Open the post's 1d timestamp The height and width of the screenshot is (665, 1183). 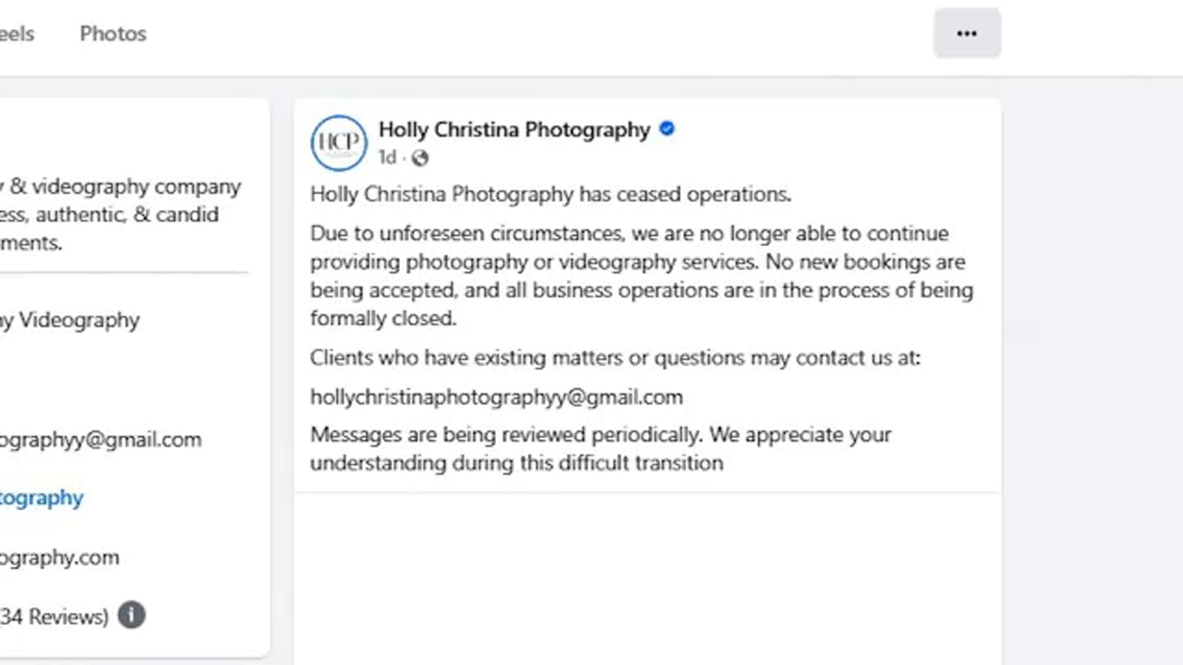[387, 157]
